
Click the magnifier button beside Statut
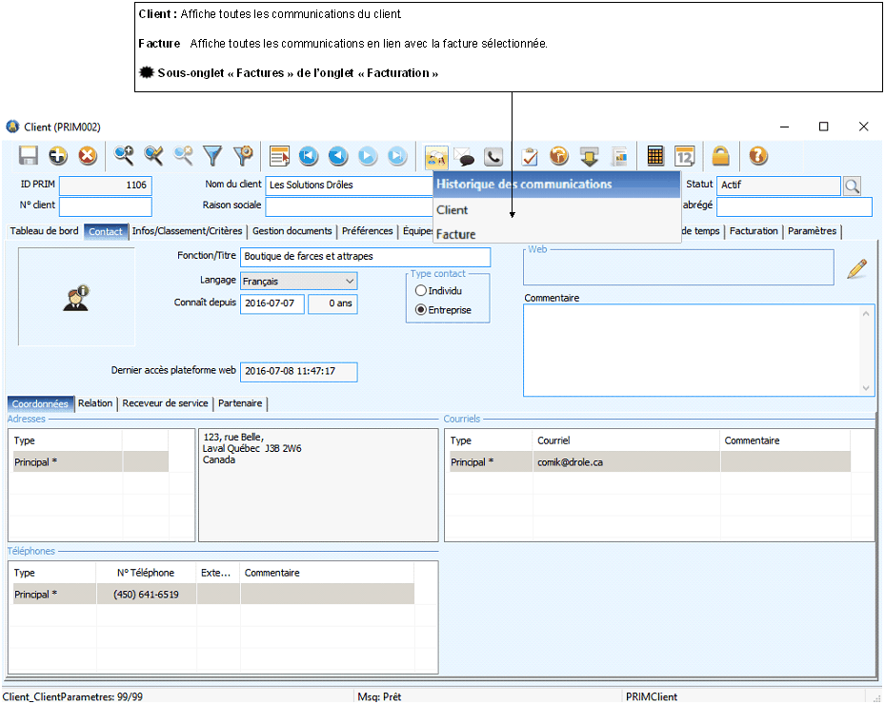coord(853,186)
